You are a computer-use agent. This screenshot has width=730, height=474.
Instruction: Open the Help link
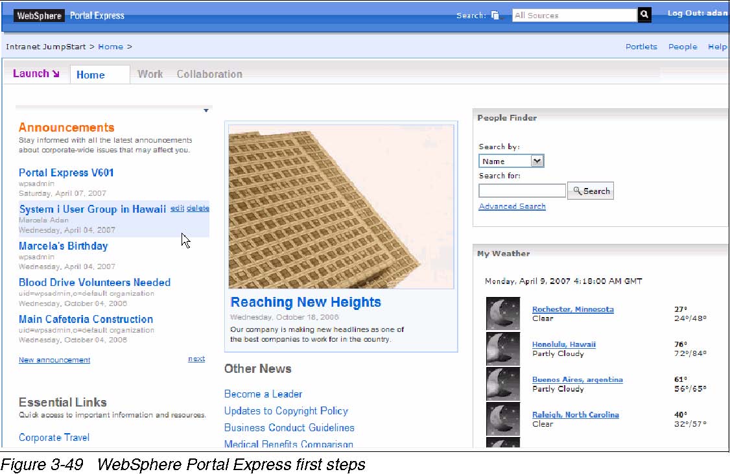(x=718, y=47)
